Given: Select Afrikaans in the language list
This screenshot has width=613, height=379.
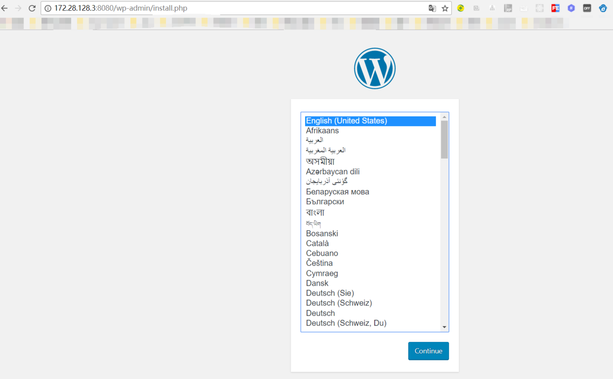Looking at the screenshot, I should tap(370, 131).
